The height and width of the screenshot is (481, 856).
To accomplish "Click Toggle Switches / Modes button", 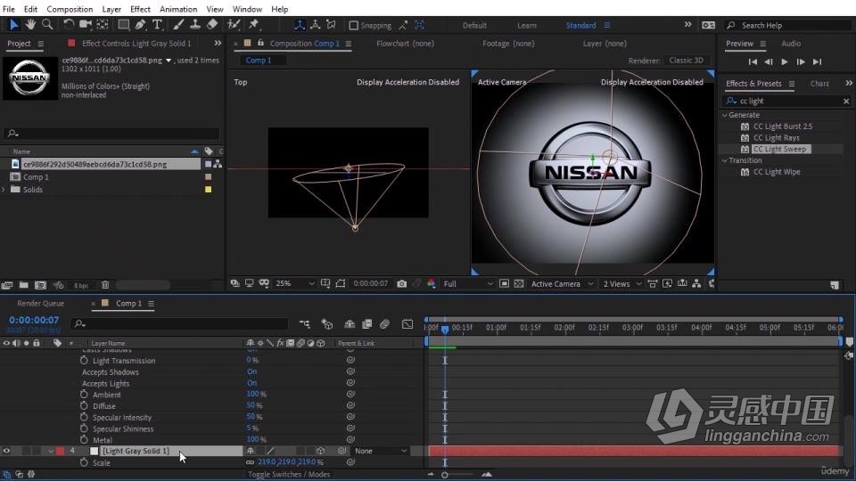I will [x=289, y=475].
